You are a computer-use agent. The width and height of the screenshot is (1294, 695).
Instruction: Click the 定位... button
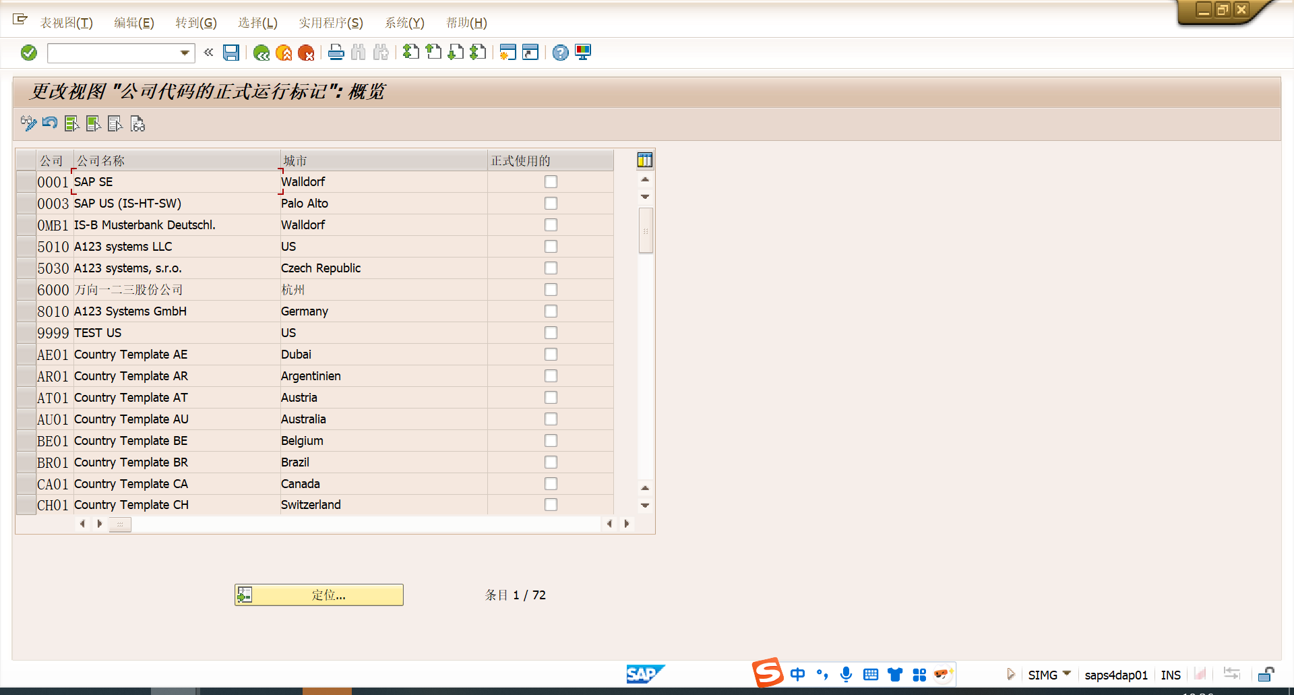(x=319, y=595)
